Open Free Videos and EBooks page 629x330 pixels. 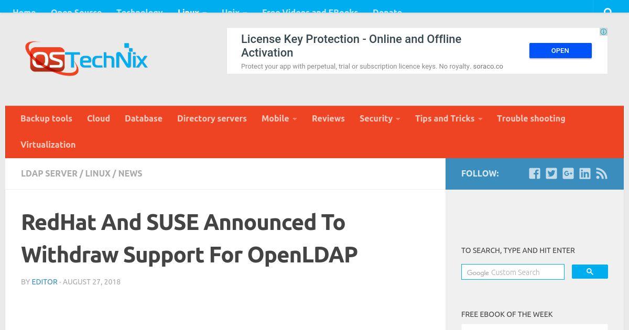[x=310, y=12]
